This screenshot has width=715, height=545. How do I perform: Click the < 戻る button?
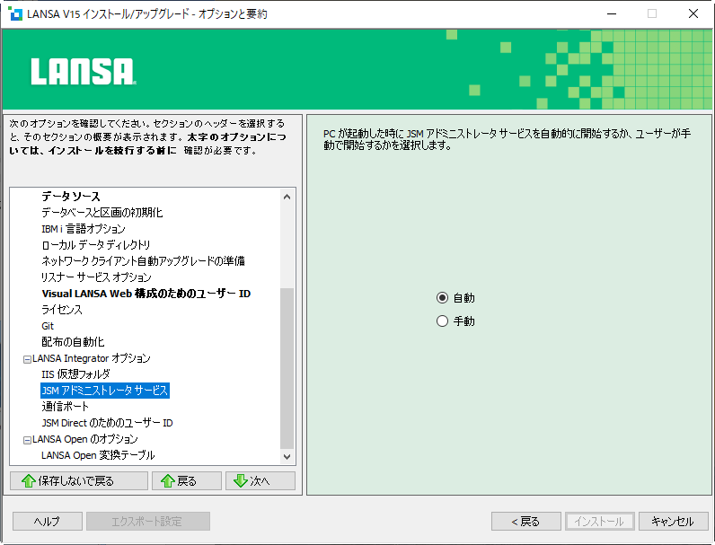(x=525, y=522)
